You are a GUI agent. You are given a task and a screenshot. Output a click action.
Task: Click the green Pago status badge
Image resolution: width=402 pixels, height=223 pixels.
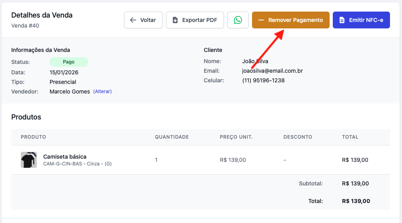pos(68,62)
